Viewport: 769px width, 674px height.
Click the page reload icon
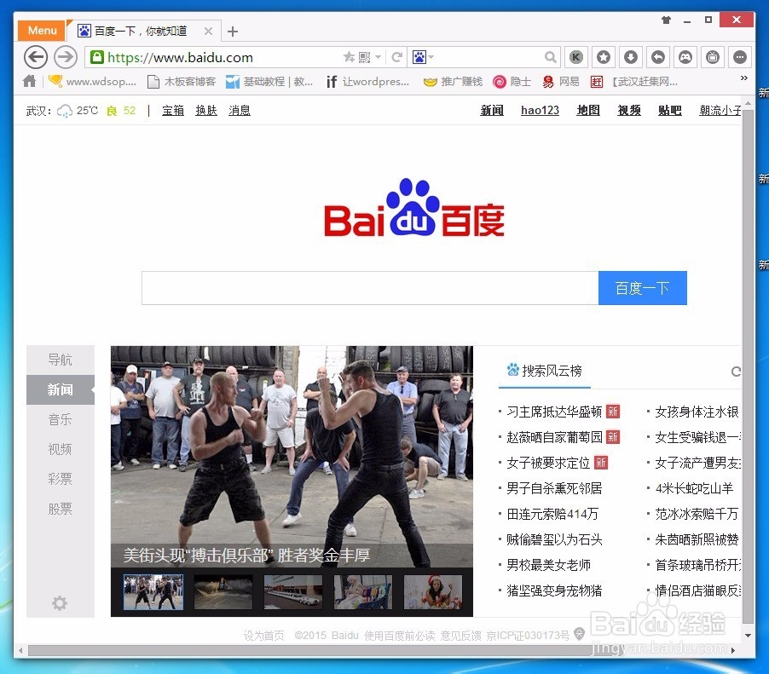click(x=397, y=57)
